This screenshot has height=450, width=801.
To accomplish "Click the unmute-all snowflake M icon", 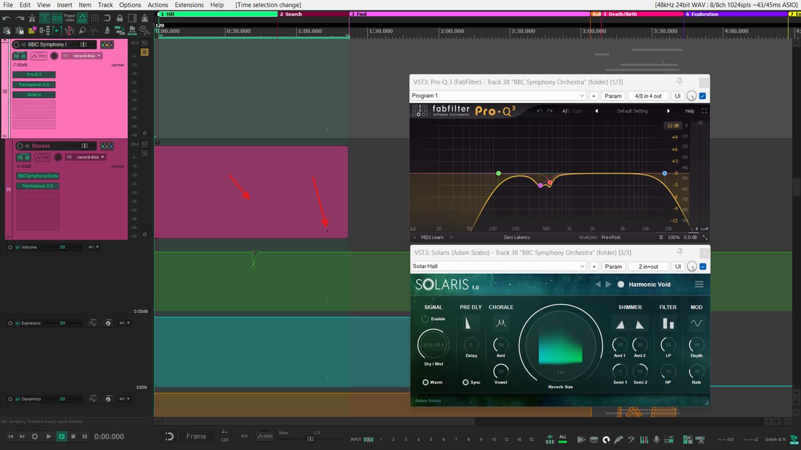I will point(19,30).
